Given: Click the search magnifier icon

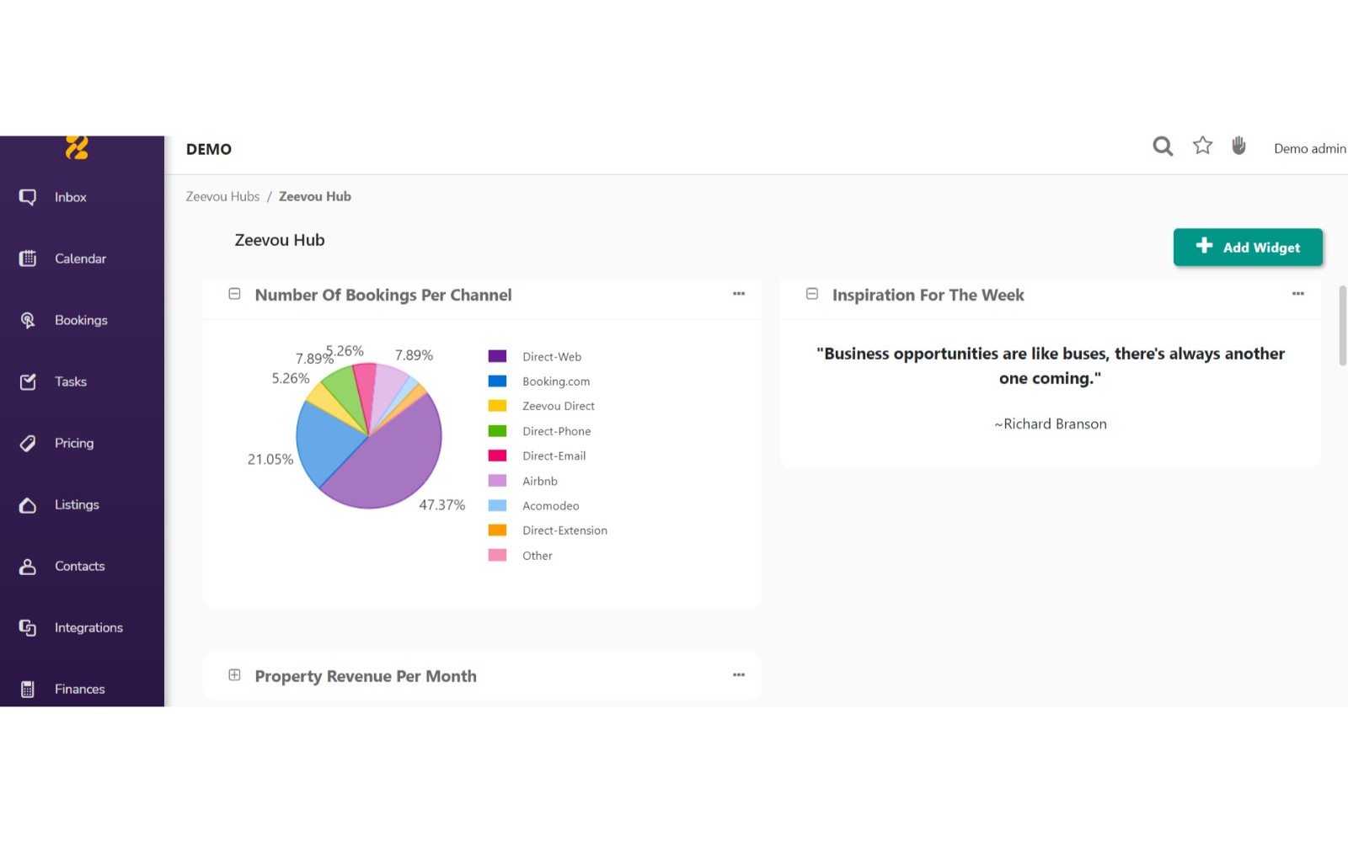Looking at the screenshot, I should click(1163, 147).
